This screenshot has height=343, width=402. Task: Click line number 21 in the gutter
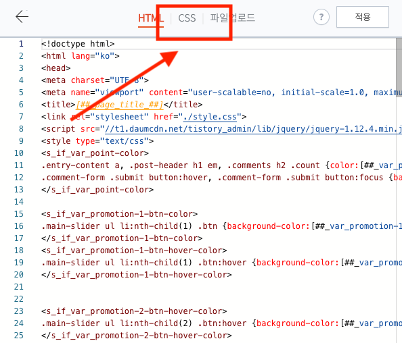coord(19,287)
